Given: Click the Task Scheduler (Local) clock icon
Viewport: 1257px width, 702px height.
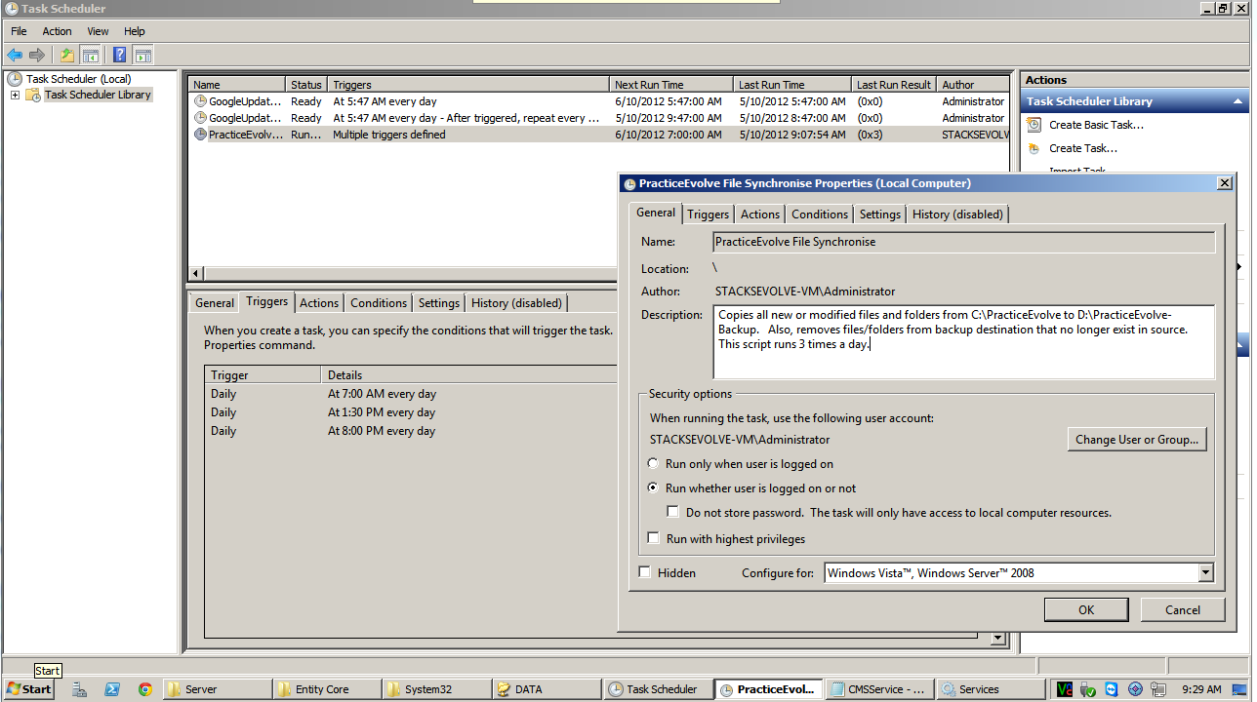Looking at the screenshot, I should (15, 79).
